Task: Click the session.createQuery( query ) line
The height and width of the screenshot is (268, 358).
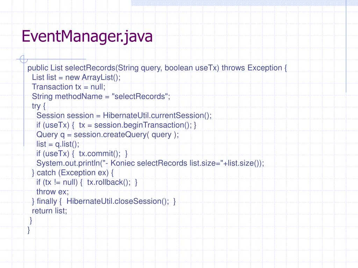Action: [x=108, y=135]
